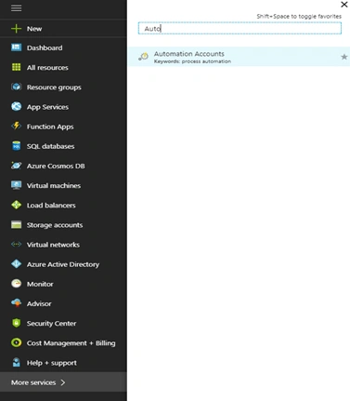
Task: Open the Azure Active Directory icon
Action: tap(16, 264)
